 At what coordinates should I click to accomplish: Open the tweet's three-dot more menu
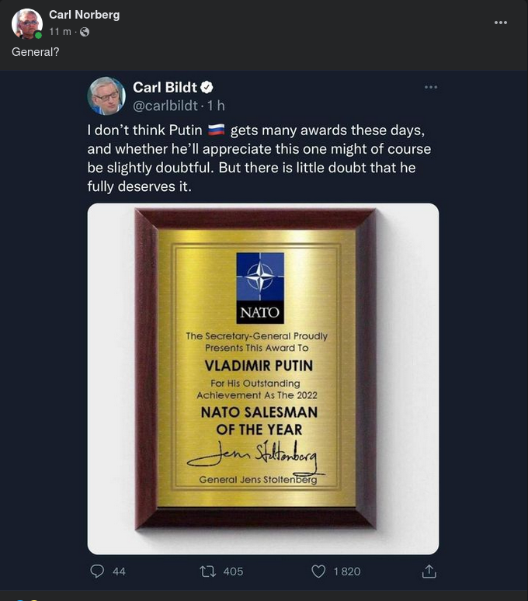tap(430, 87)
